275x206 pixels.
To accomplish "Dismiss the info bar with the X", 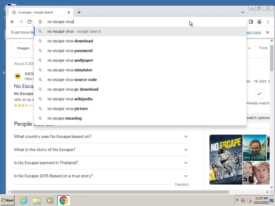I will 267,32.
